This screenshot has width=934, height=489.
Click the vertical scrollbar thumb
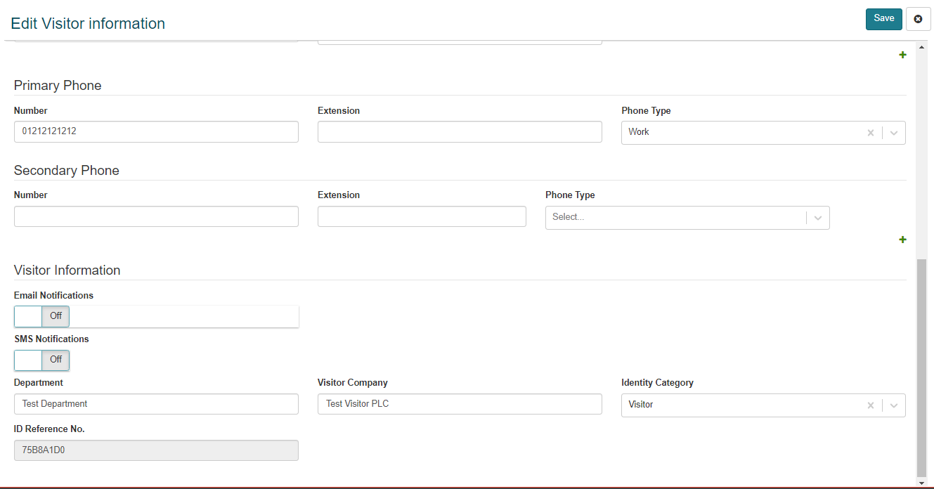click(922, 367)
